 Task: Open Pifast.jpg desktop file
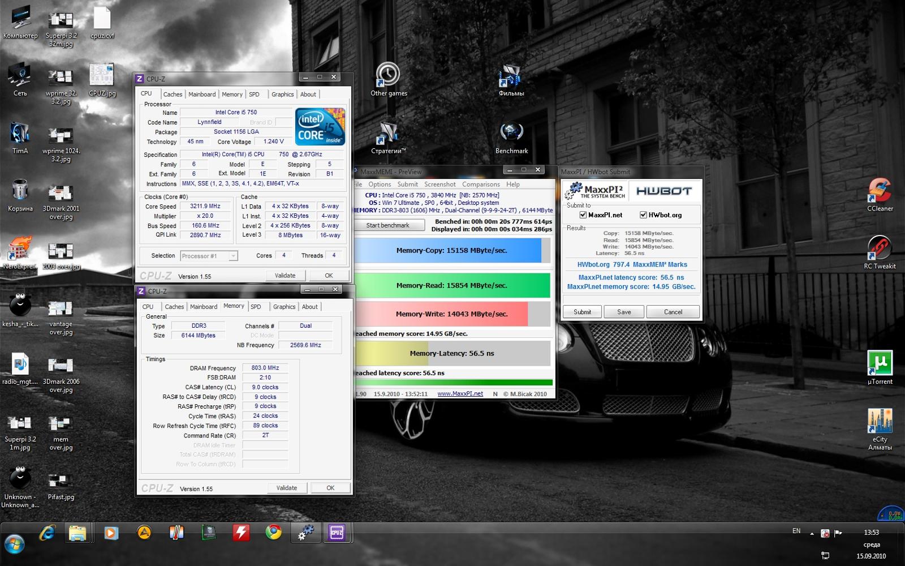[61, 486]
